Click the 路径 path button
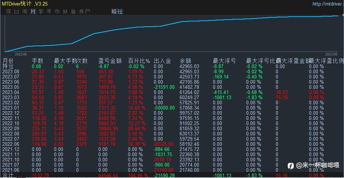Image resolution: width=344 pixels, height=178 pixels. coord(117,11)
